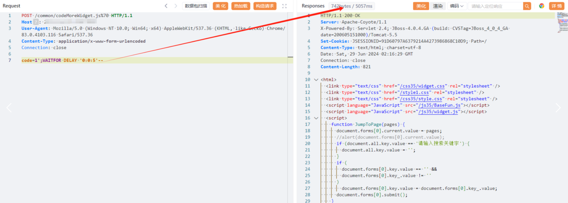The image size is (568, 203).
Task: Click the Content-Type urlencoded header in Request
Action: point(84,41)
